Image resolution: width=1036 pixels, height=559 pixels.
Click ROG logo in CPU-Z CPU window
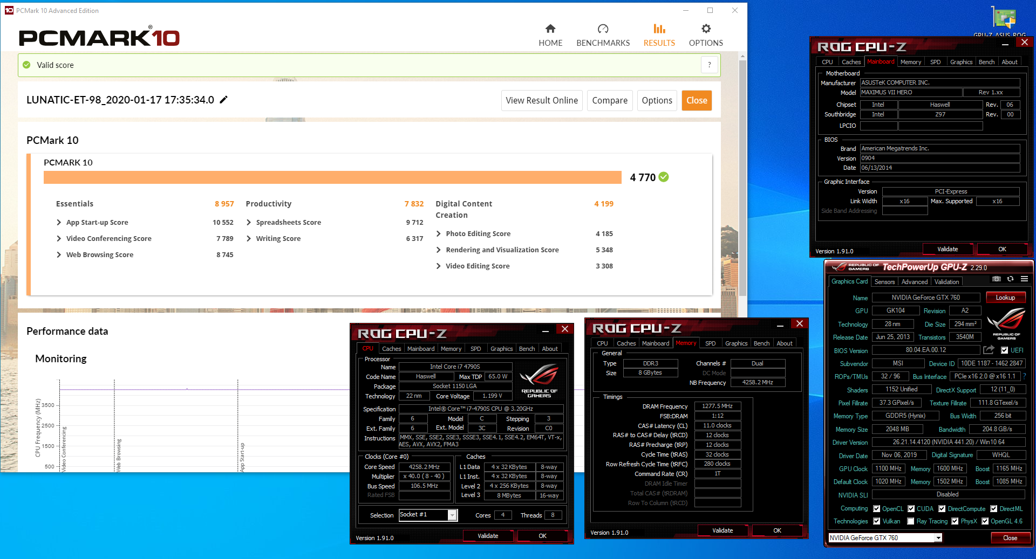pyautogui.click(x=539, y=381)
